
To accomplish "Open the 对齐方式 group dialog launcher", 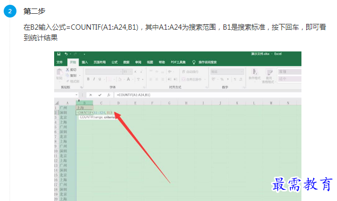I will pos(206,87).
